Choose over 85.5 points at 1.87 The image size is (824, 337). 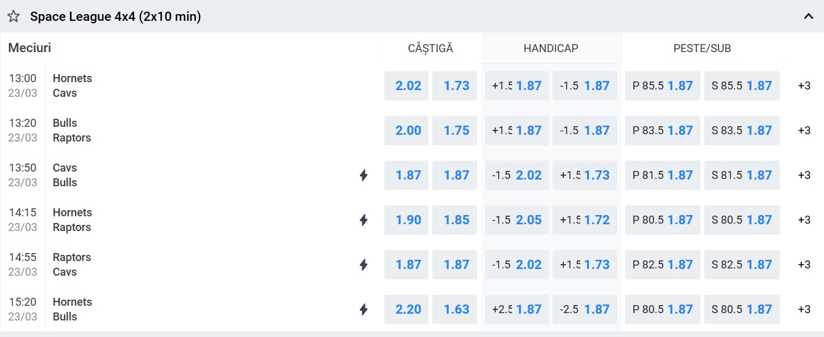[663, 86]
